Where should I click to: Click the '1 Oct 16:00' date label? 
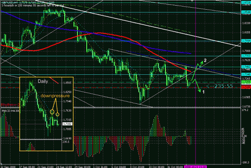coord(100,167)
